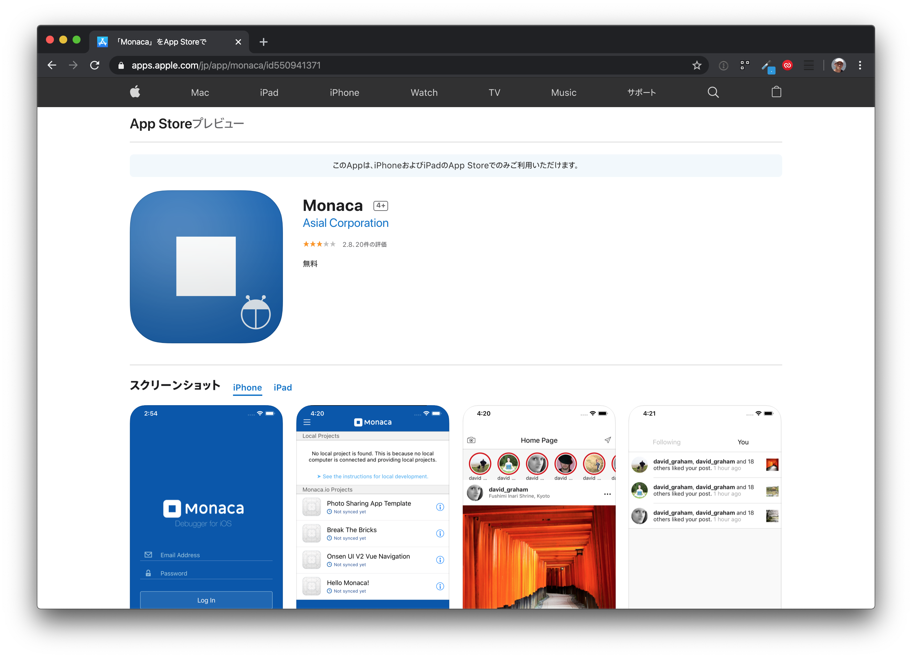Click the 2.8、20件の評価 rating text
Screen dimensions: 912x658
tap(364, 245)
